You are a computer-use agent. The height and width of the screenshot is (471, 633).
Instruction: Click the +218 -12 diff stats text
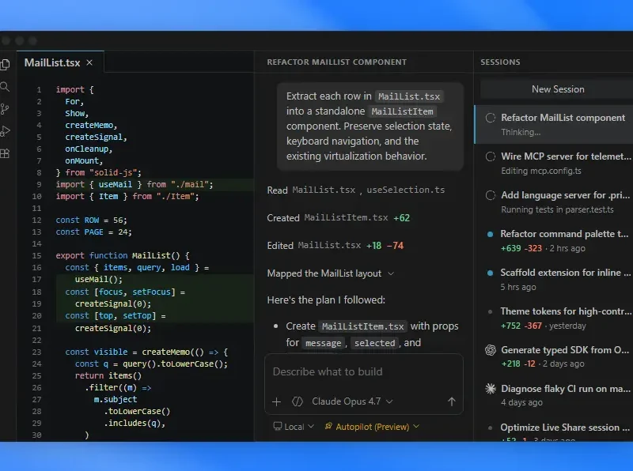(x=518, y=364)
